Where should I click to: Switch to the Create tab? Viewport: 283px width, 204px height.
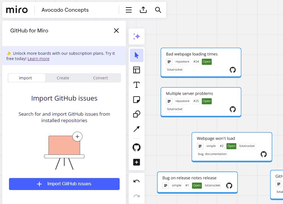63,78
